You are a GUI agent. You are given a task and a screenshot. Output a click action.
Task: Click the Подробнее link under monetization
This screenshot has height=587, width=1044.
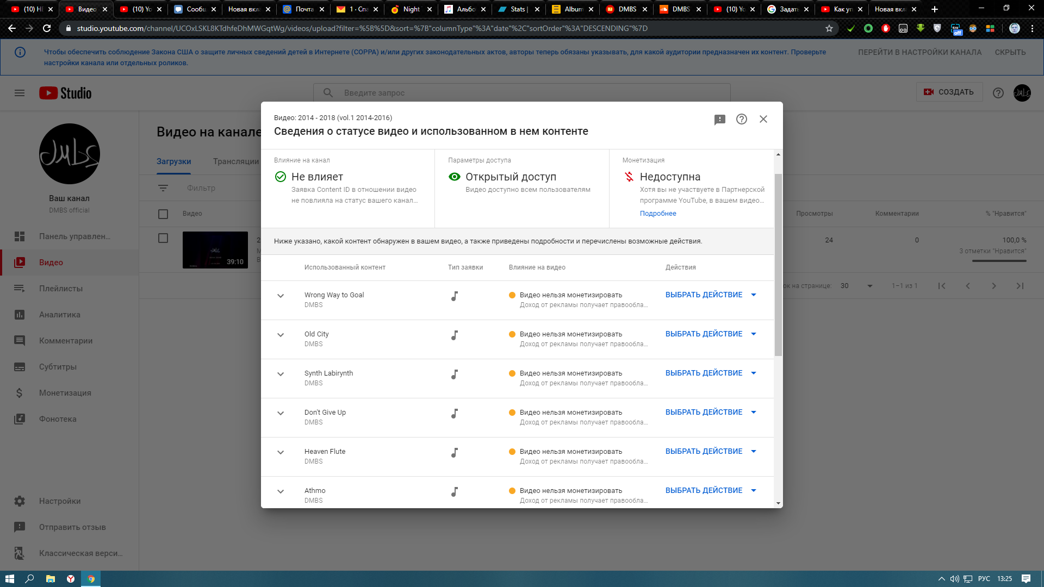point(658,214)
